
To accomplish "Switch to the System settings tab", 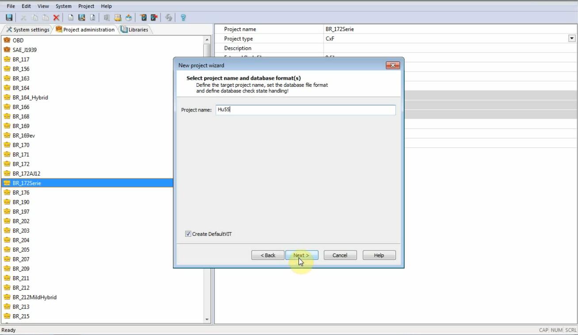I will tap(27, 30).
